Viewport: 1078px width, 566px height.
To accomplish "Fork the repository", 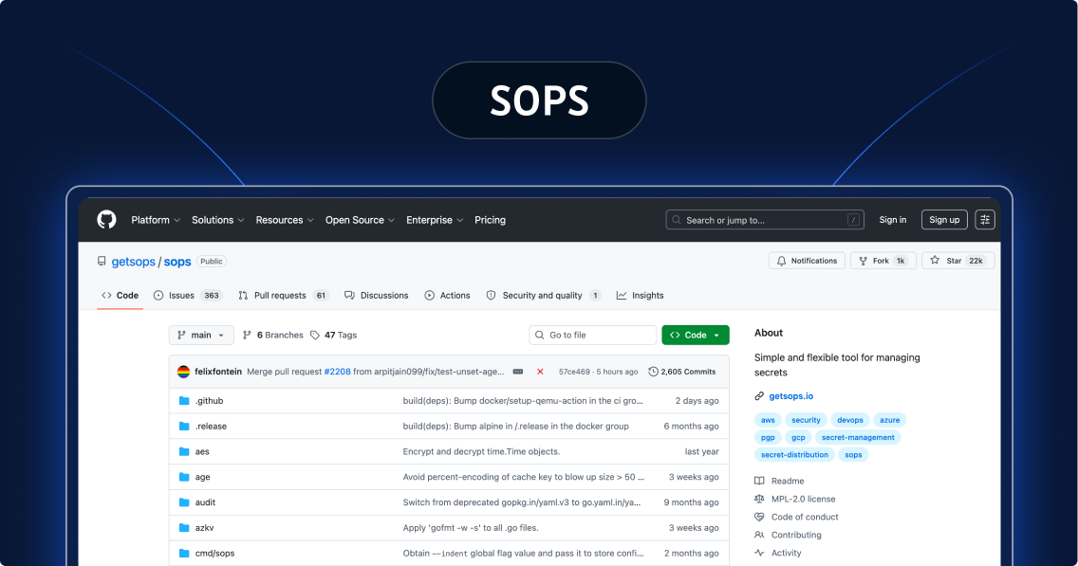I will (x=883, y=261).
